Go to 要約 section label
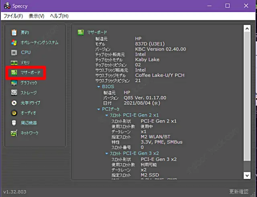Image resolution: width=257 pixels, height=197 pixels. [x=25, y=32]
